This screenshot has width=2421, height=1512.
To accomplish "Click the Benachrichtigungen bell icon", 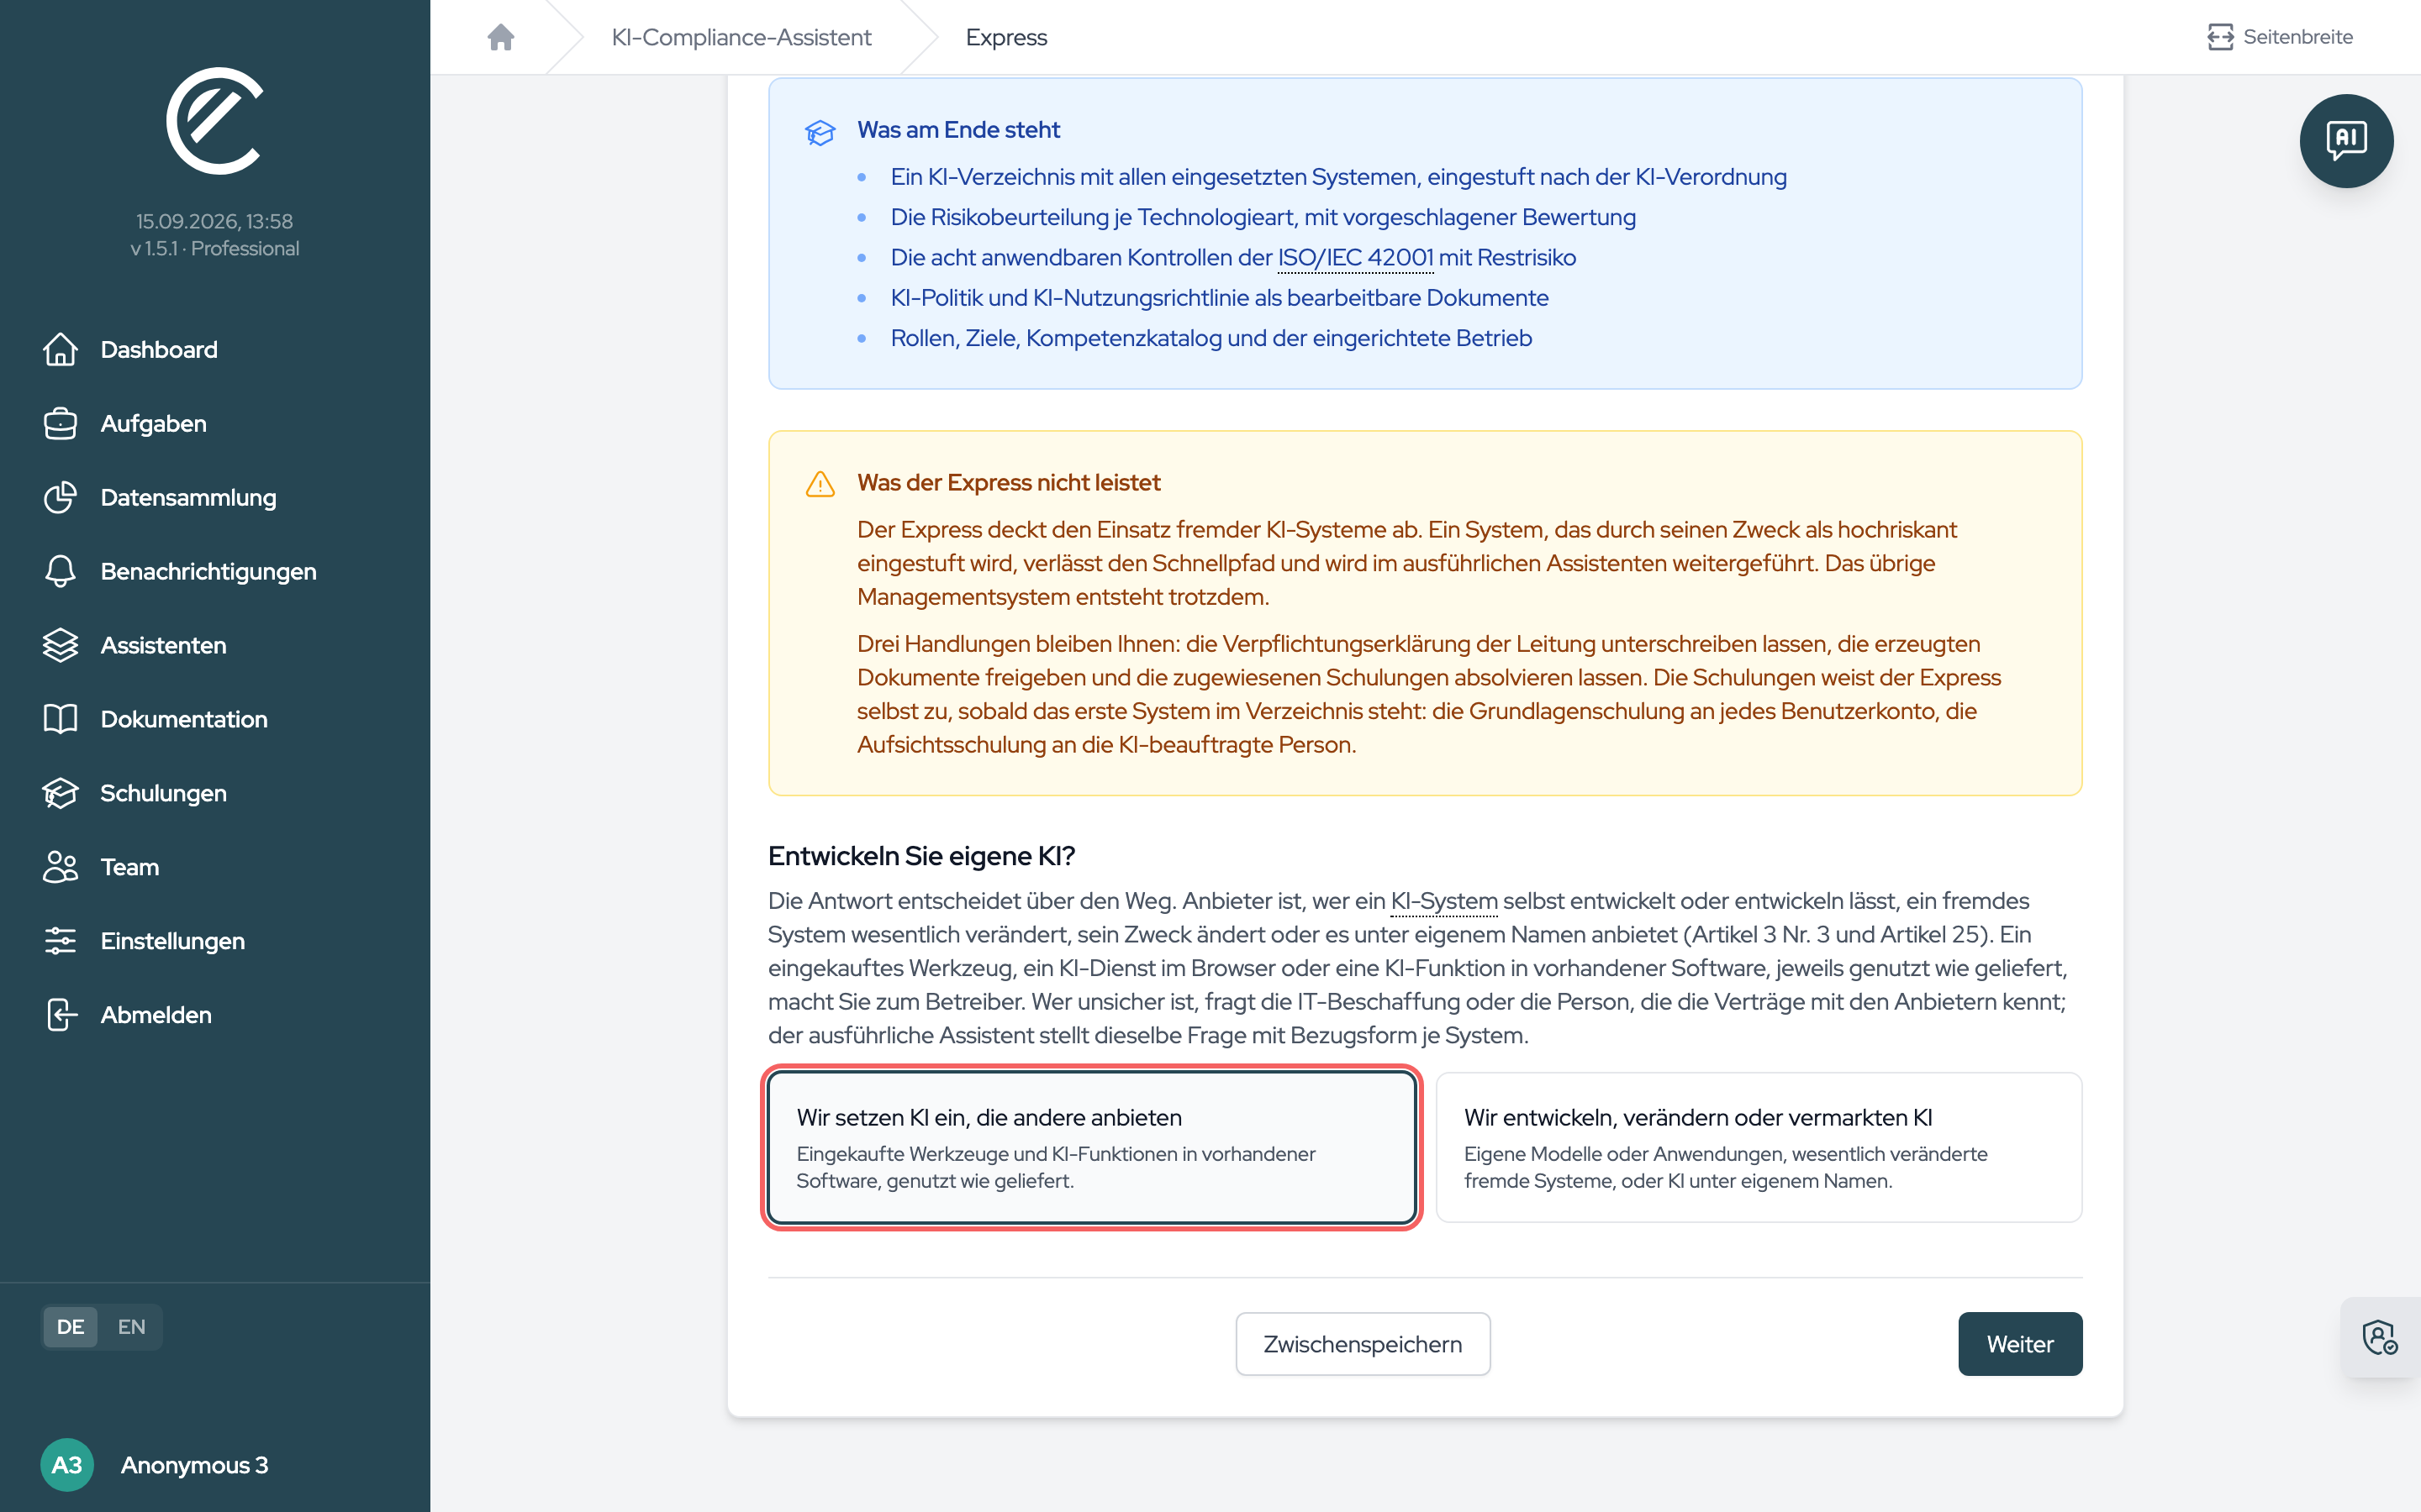I will click(60, 571).
